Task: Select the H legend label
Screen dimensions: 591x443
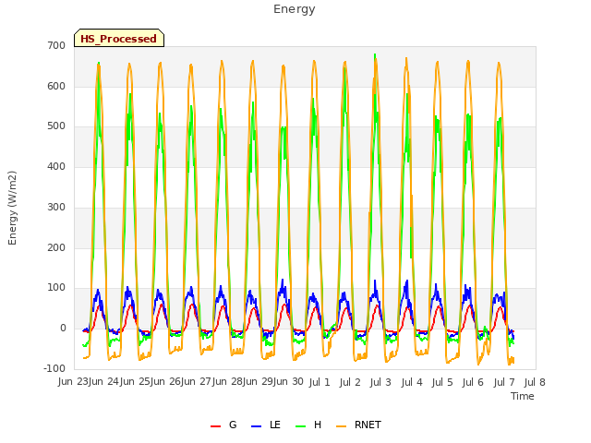Action: point(318,425)
